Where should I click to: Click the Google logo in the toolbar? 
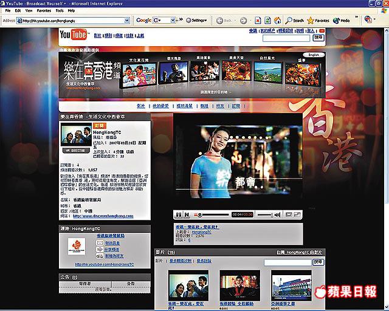[143, 20]
